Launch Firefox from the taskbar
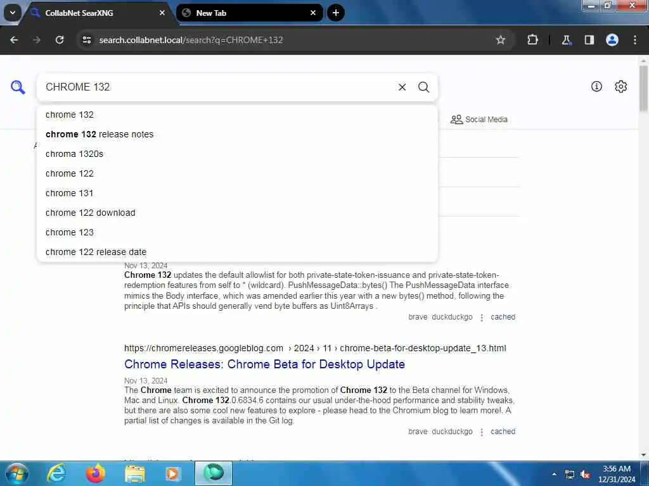The height and width of the screenshot is (486, 649). click(95, 473)
